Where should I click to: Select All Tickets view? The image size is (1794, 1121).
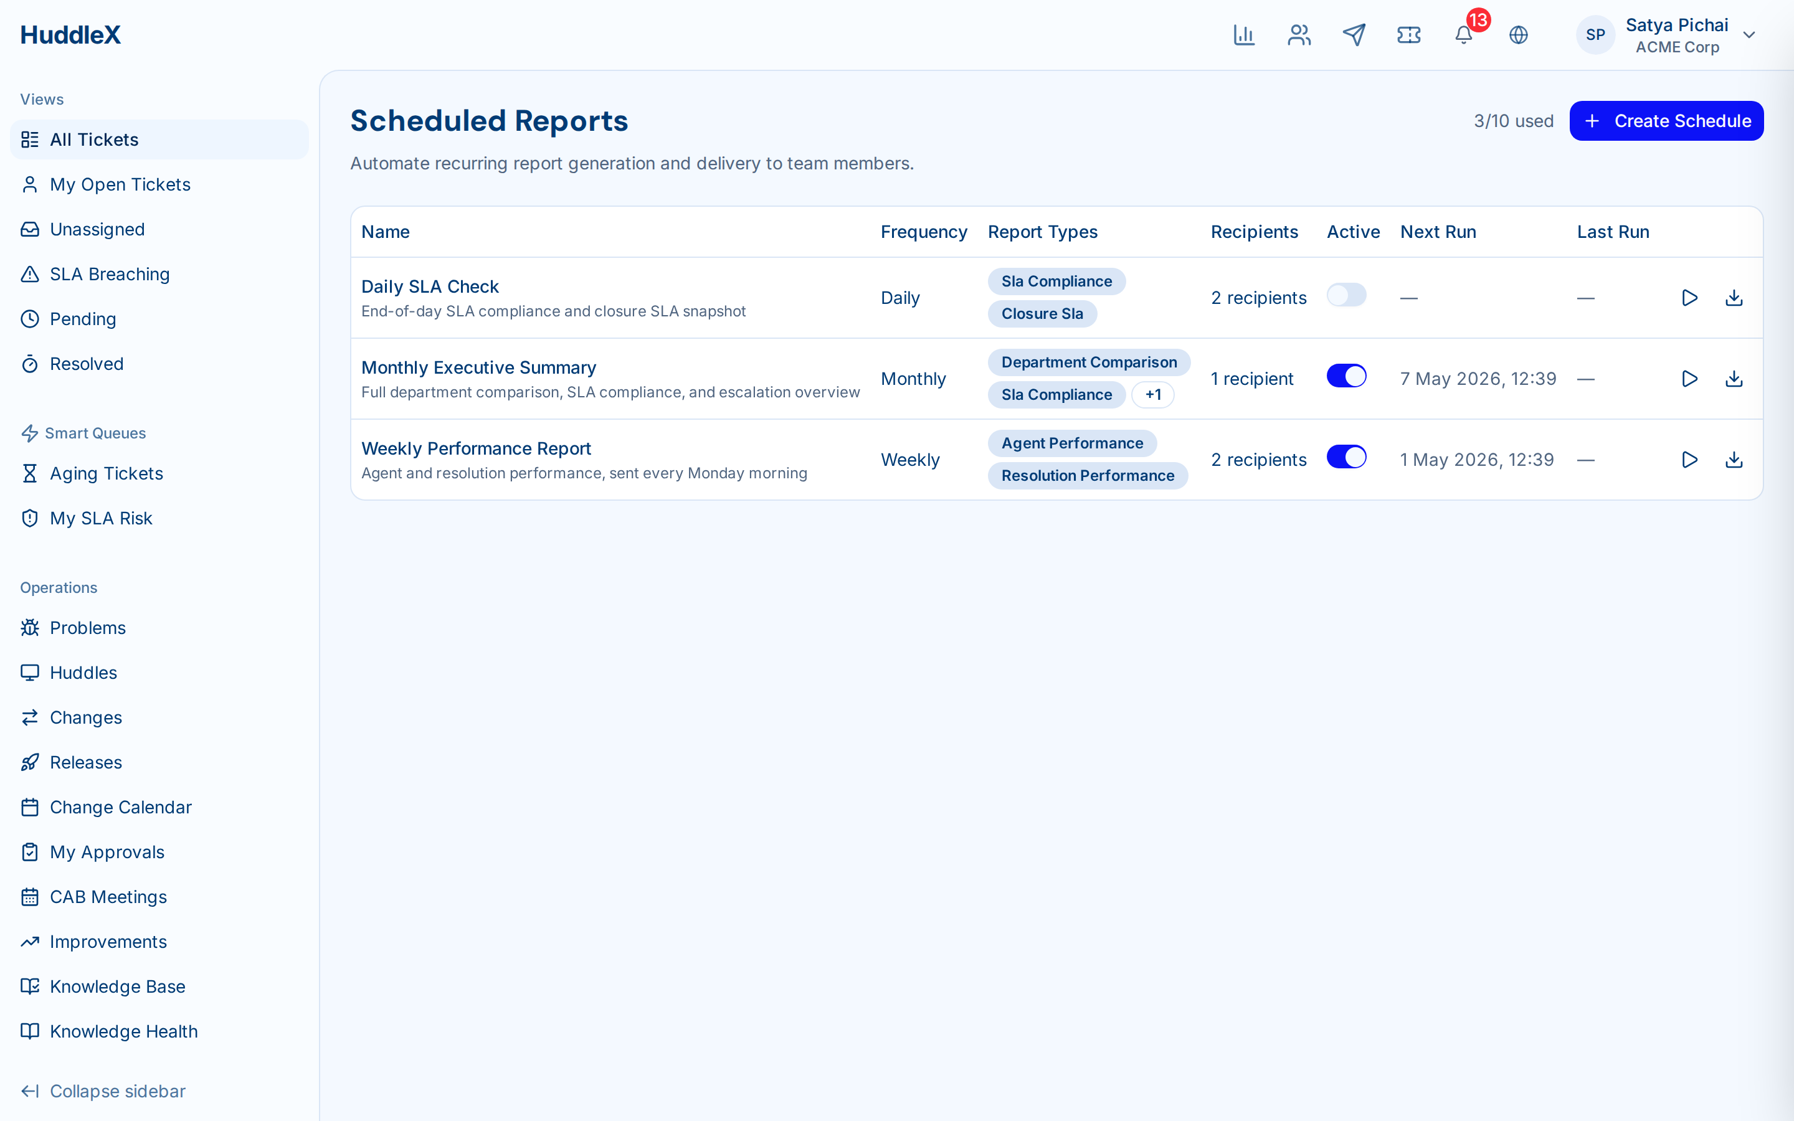pyautogui.click(x=159, y=140)
